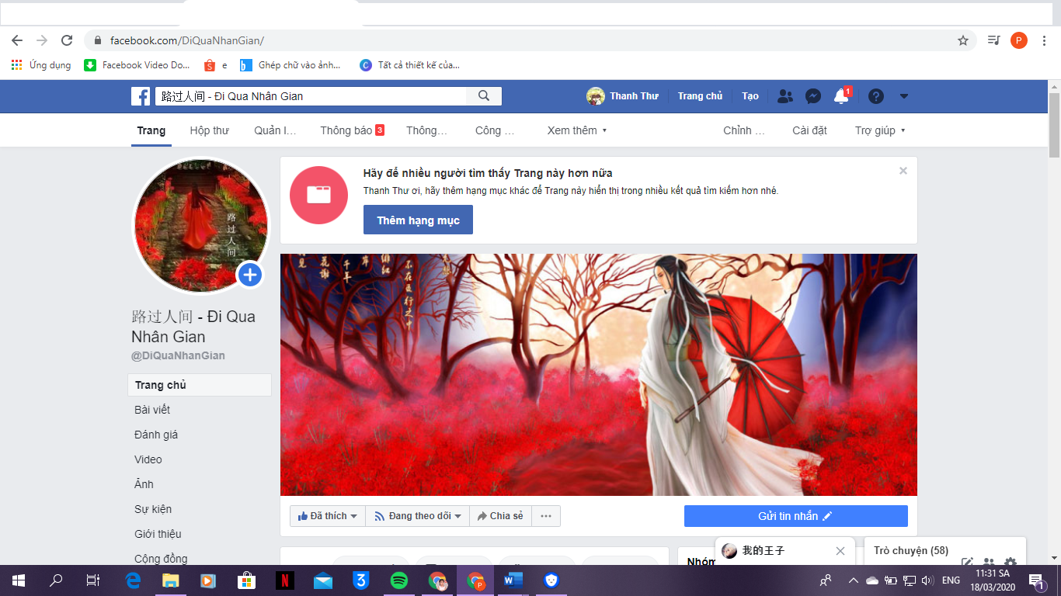This screenshot has height=596, width=1061.
Task: Open the Chrome profile avatar P
Action: click(1019, 40)
